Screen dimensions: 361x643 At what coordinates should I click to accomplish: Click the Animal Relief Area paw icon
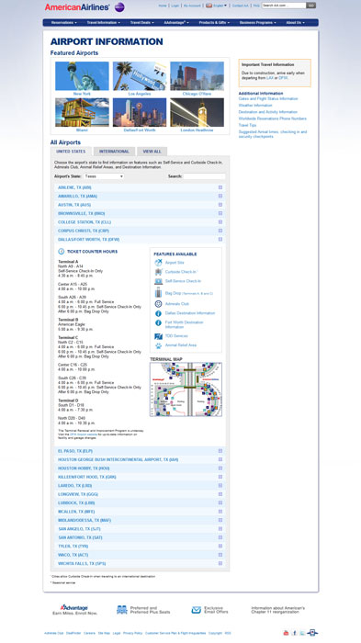click(x=158, y=345)
